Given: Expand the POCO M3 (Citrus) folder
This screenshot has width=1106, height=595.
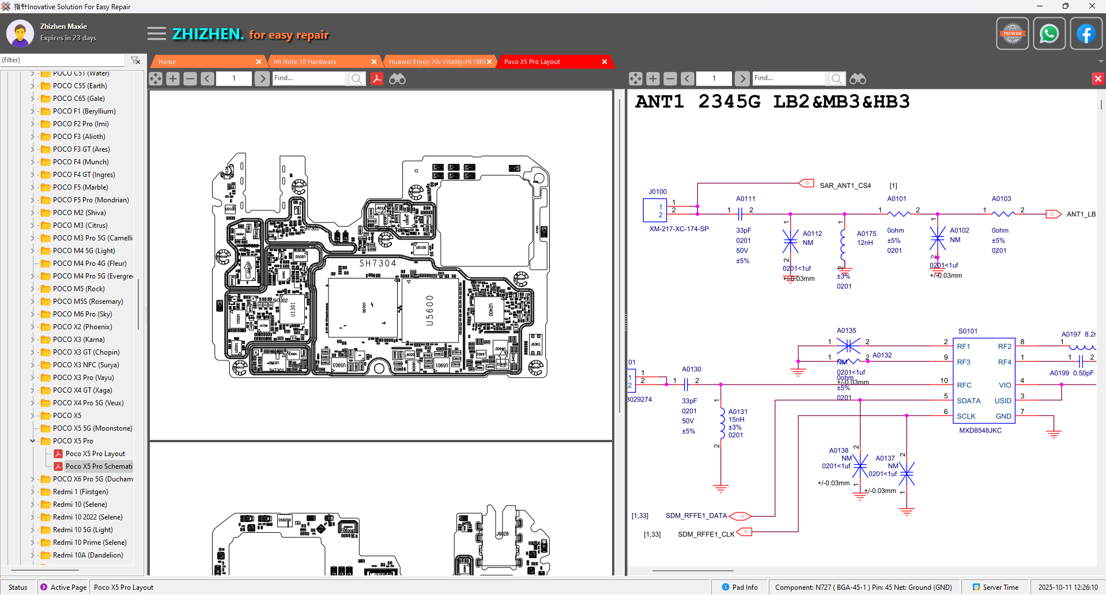Looking at the screenshot, I should click(x=33, y=225).
